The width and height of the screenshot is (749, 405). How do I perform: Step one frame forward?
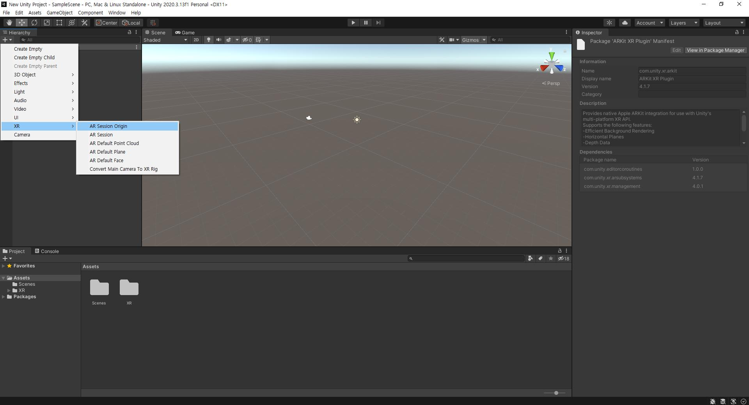click(378, 23)
